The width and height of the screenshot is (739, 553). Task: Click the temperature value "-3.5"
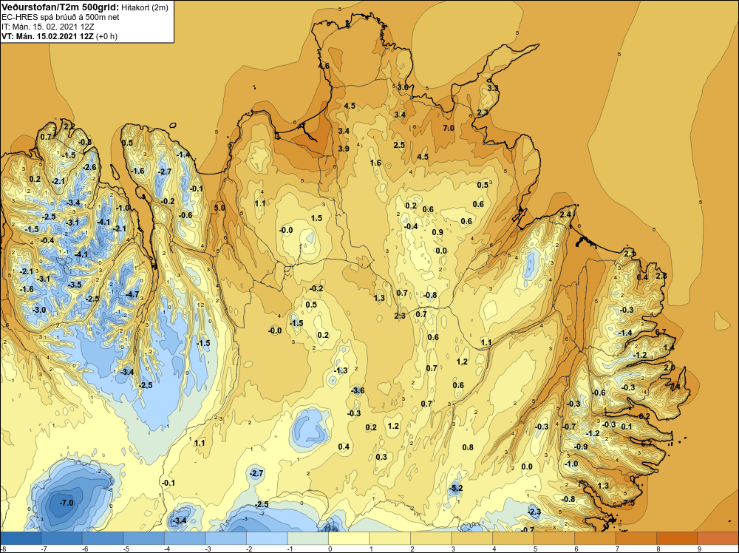[x=75, y=285]
